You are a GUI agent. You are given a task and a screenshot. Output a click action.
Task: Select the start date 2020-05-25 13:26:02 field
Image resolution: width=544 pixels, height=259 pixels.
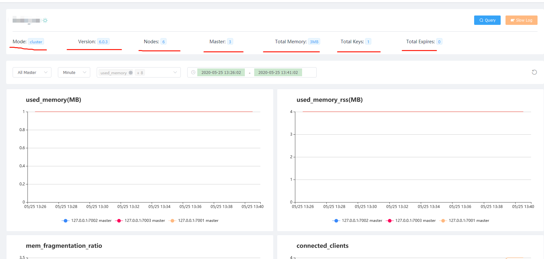pyautogui.click(x=221, y=72)
